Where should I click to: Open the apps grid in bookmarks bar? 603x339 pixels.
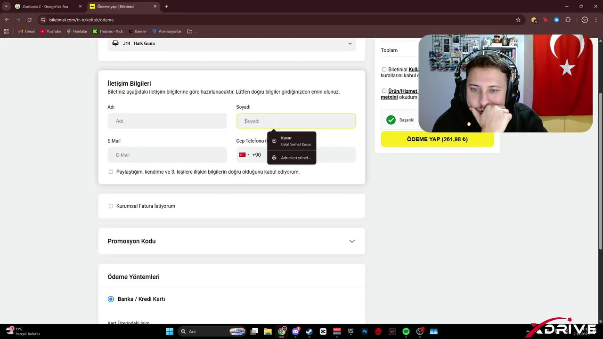(6, 32)
